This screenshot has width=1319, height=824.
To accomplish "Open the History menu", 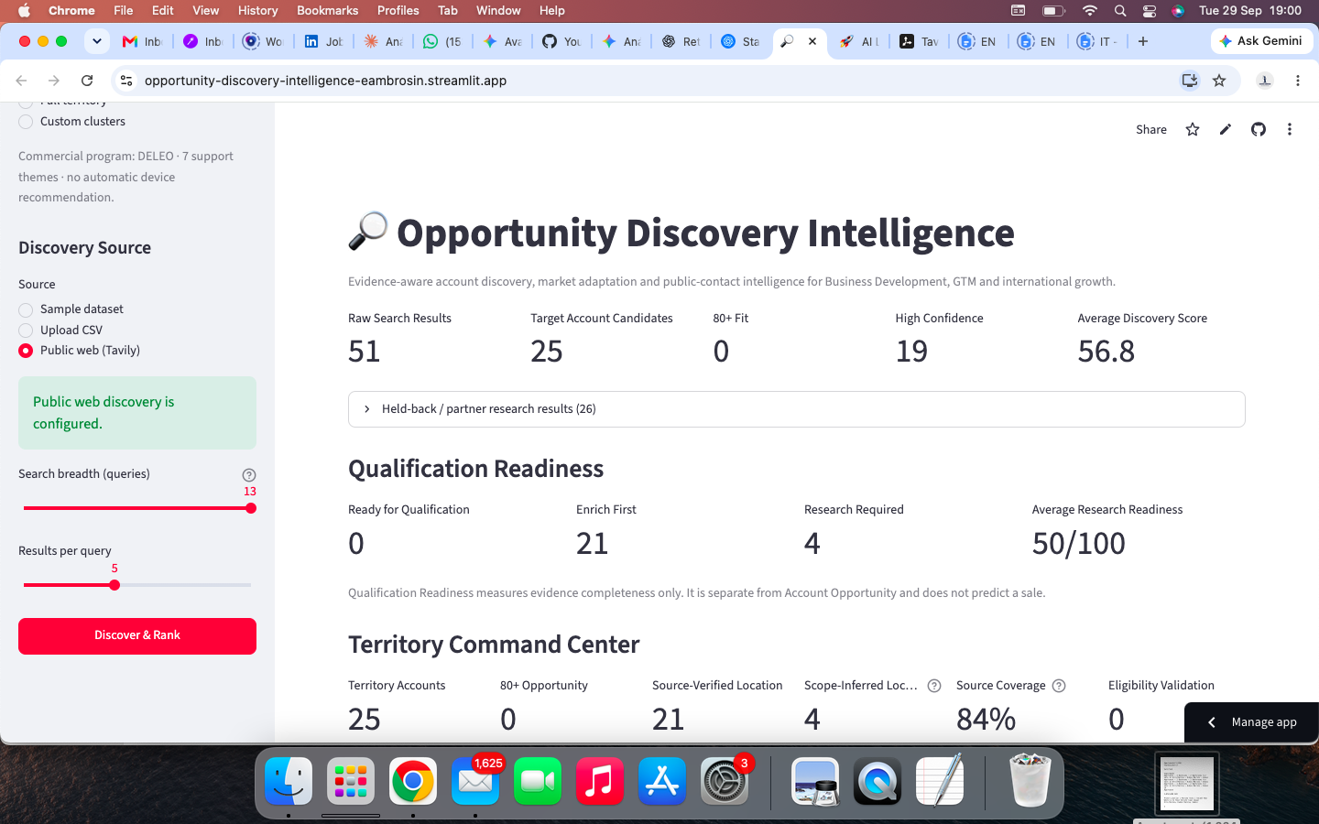I will coord(257,10).
